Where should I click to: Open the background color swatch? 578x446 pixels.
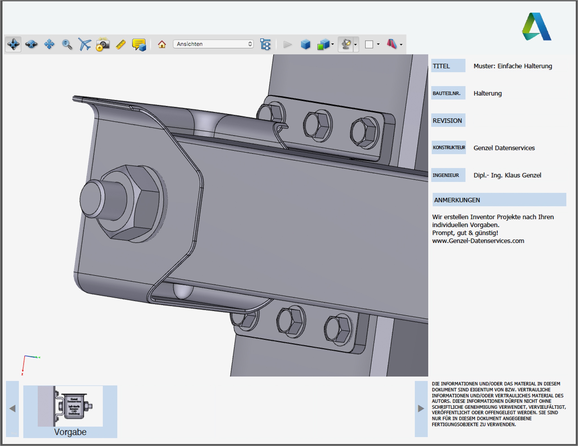coord(369,44)
